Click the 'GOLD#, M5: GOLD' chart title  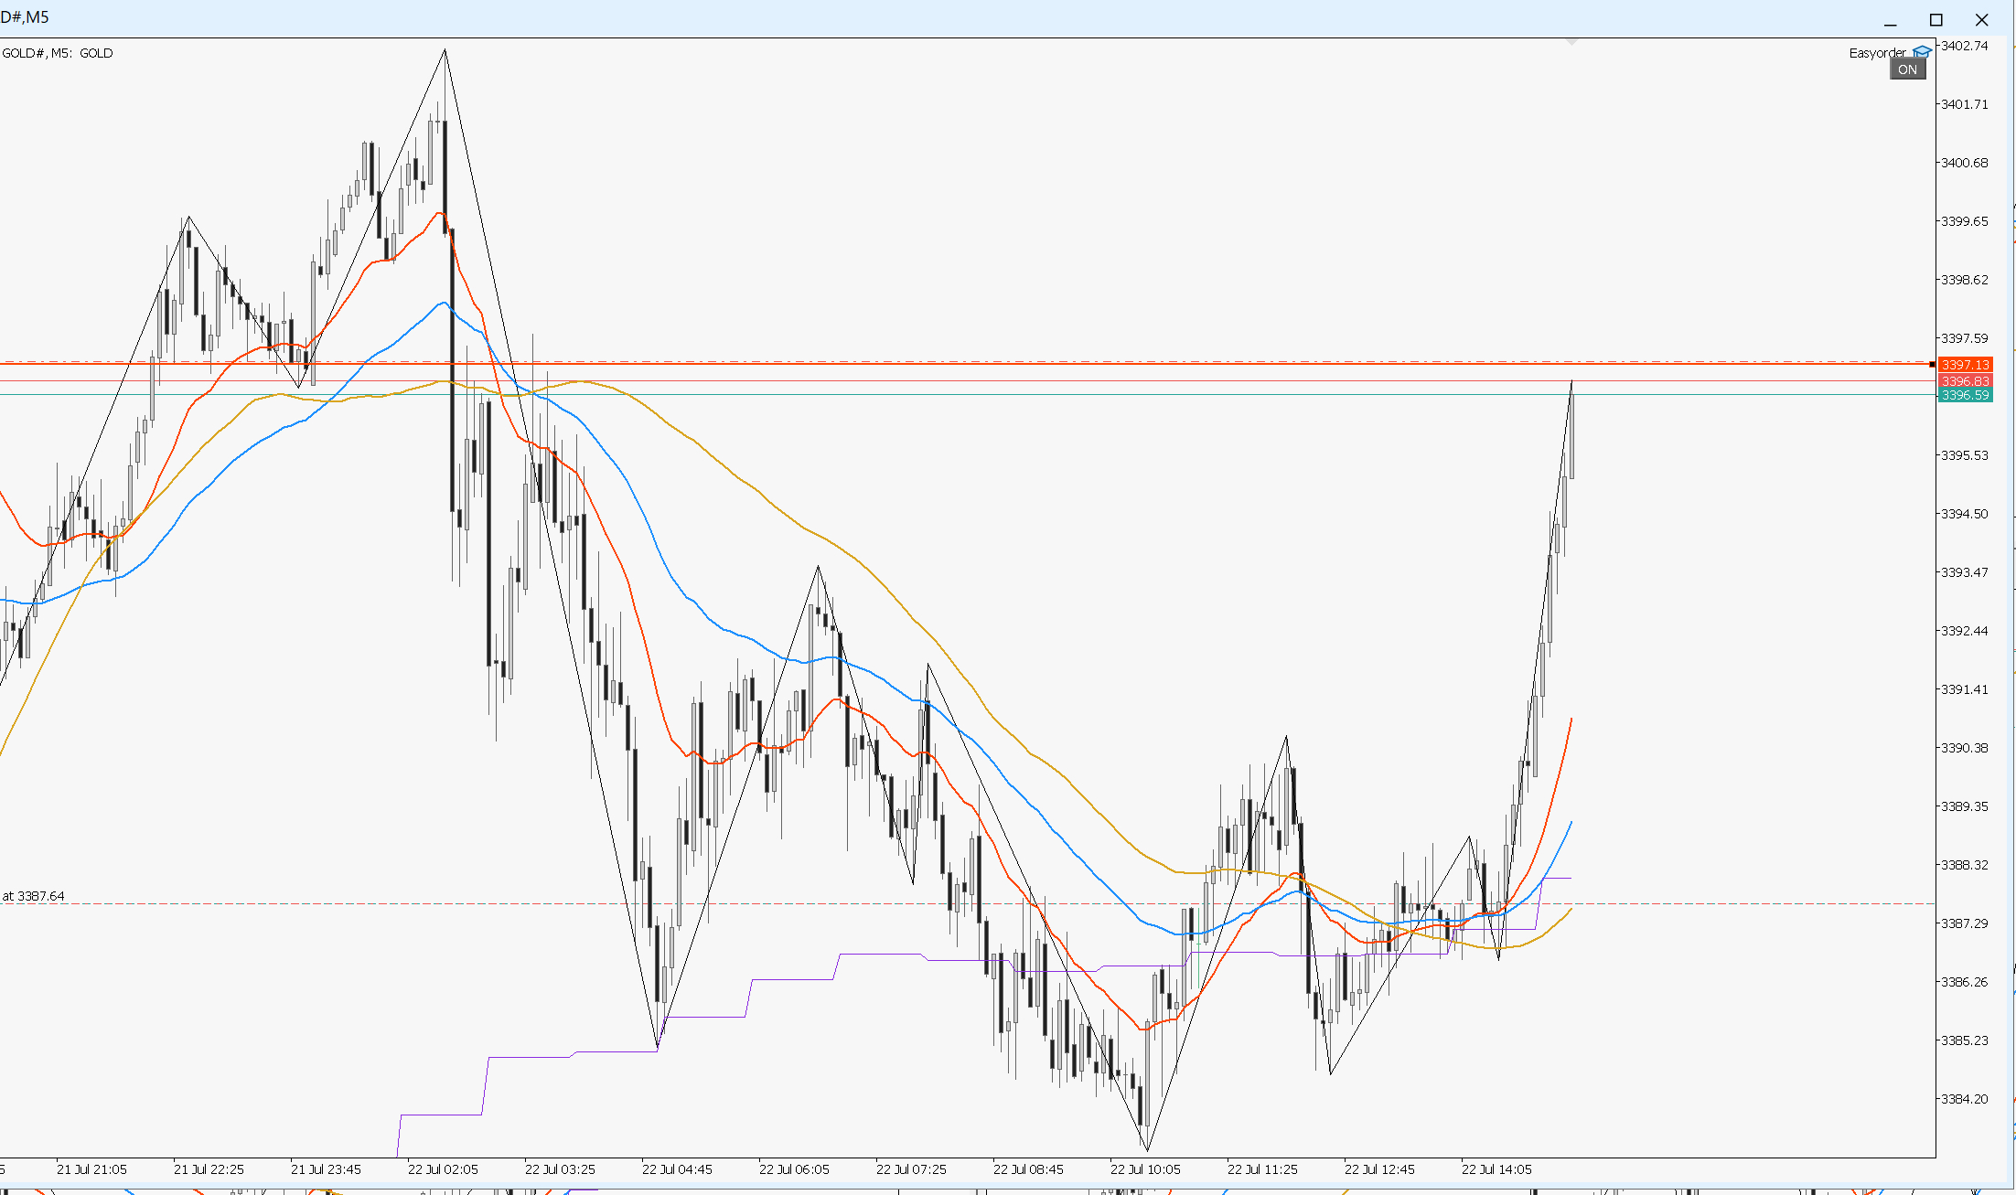tap(57, 53)
